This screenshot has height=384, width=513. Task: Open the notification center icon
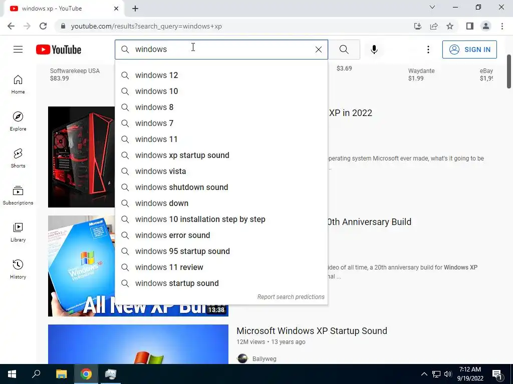497,374
